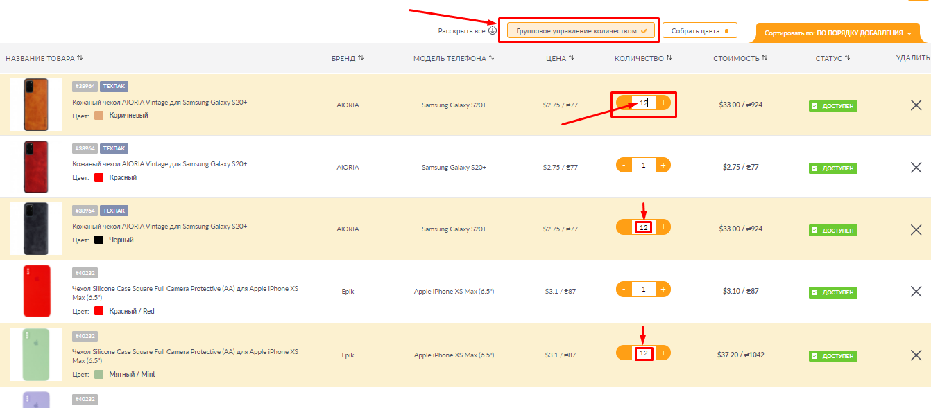Open red Silicone Case product thumbnail

(x=36, y=291)
